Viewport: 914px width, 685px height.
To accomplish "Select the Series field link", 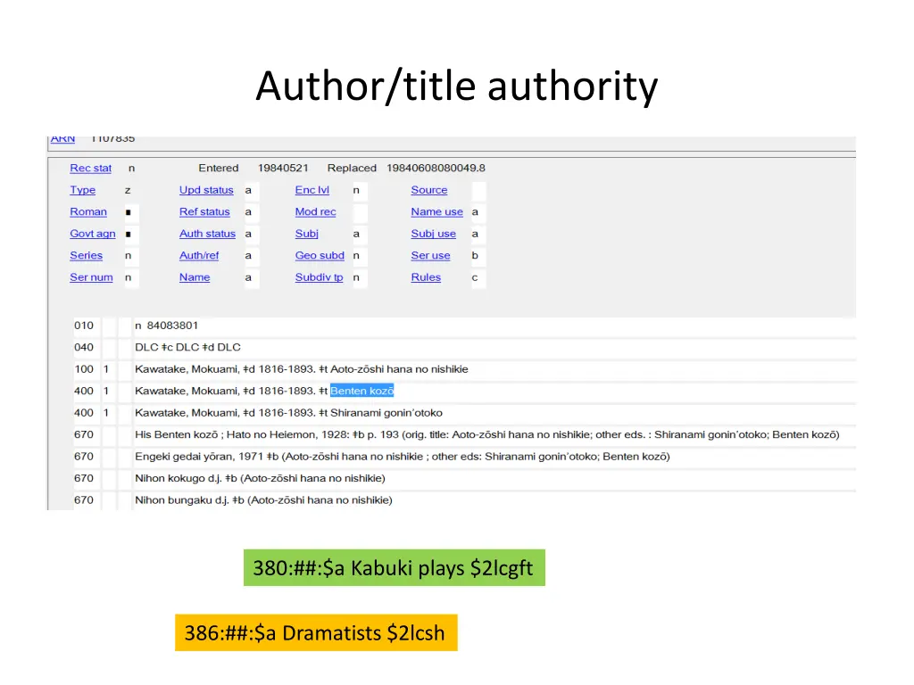I will (86, 256).
